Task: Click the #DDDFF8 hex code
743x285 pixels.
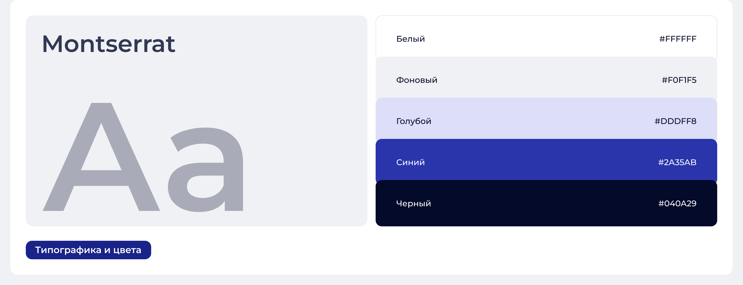Action: (x=675, y=121)
